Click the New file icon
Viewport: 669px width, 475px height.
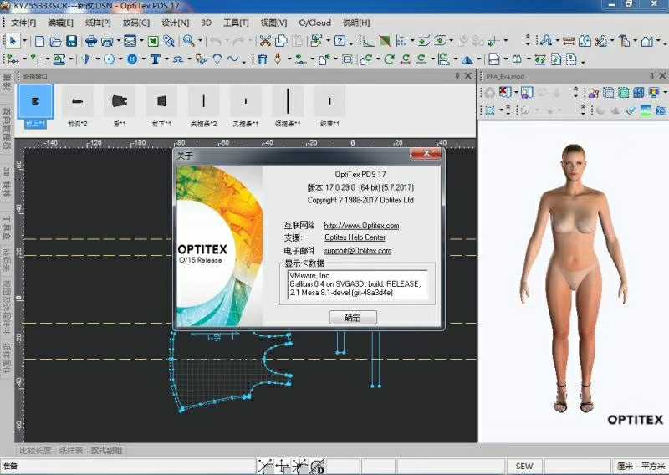coord(39,41)
